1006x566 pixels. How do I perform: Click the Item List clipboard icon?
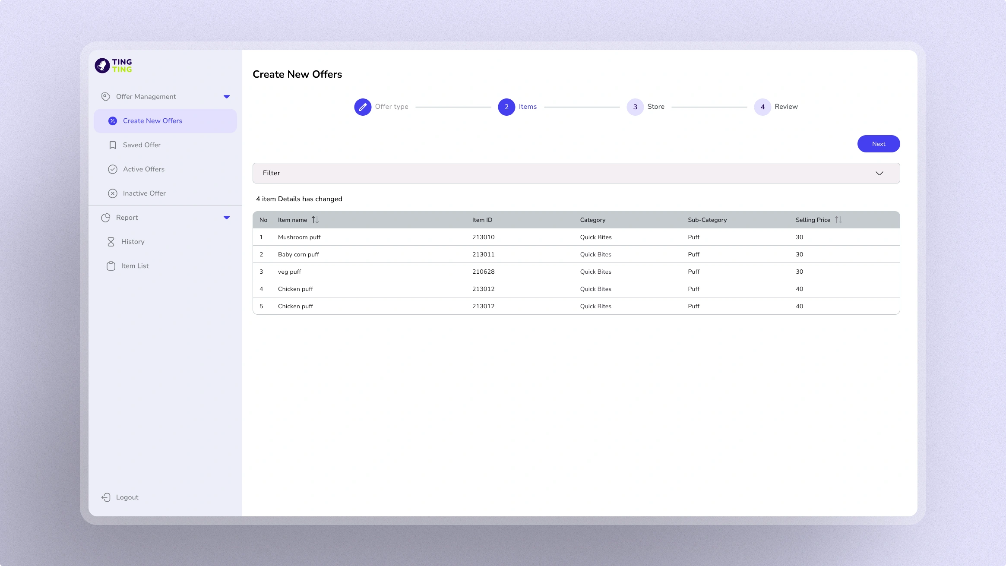(111, 266)
